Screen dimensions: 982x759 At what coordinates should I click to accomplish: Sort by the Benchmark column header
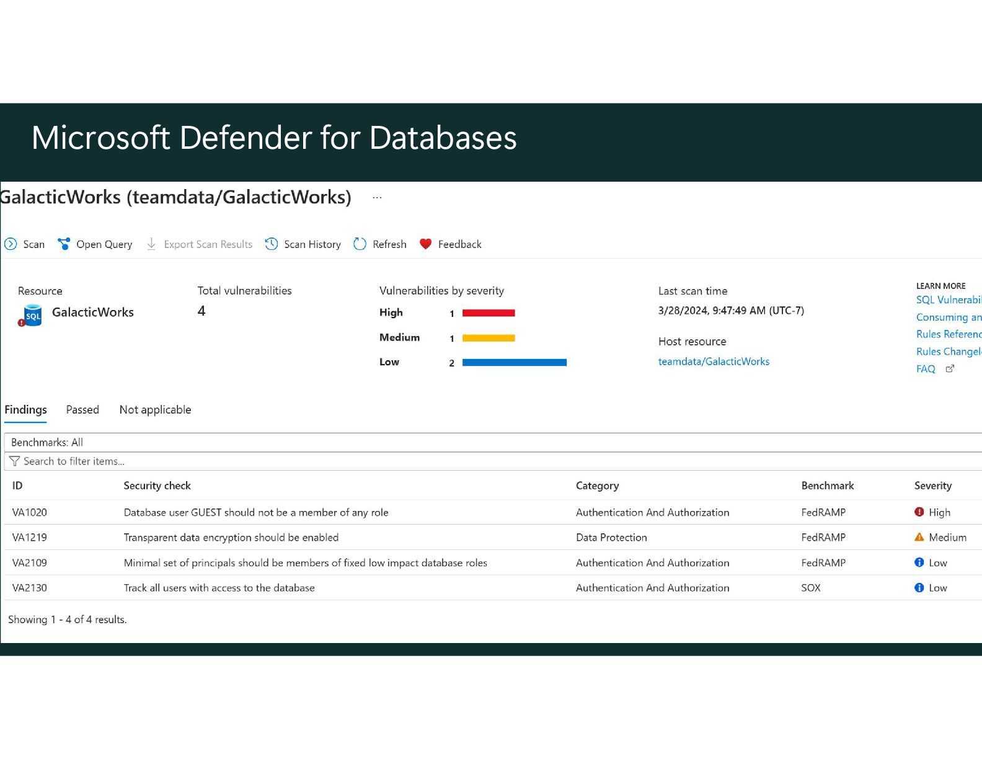click(827, 486)
